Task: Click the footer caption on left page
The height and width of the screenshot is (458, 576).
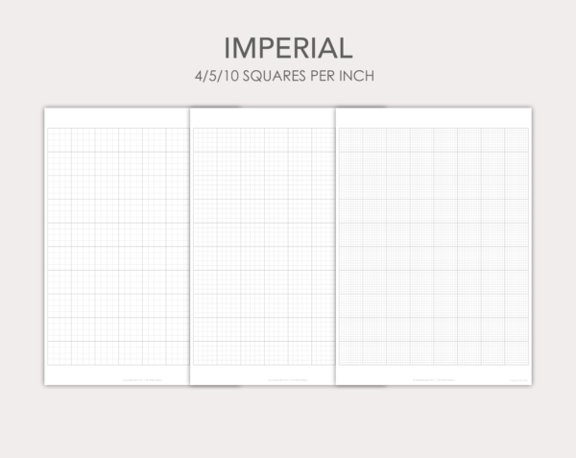Action: (142, 380)
